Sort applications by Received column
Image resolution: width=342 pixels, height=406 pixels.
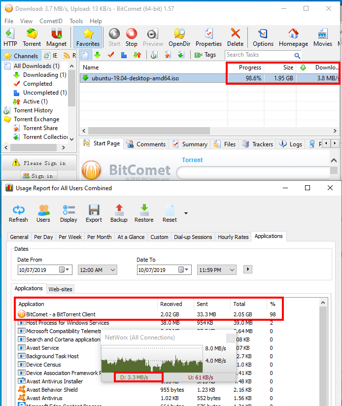(175, 304)
